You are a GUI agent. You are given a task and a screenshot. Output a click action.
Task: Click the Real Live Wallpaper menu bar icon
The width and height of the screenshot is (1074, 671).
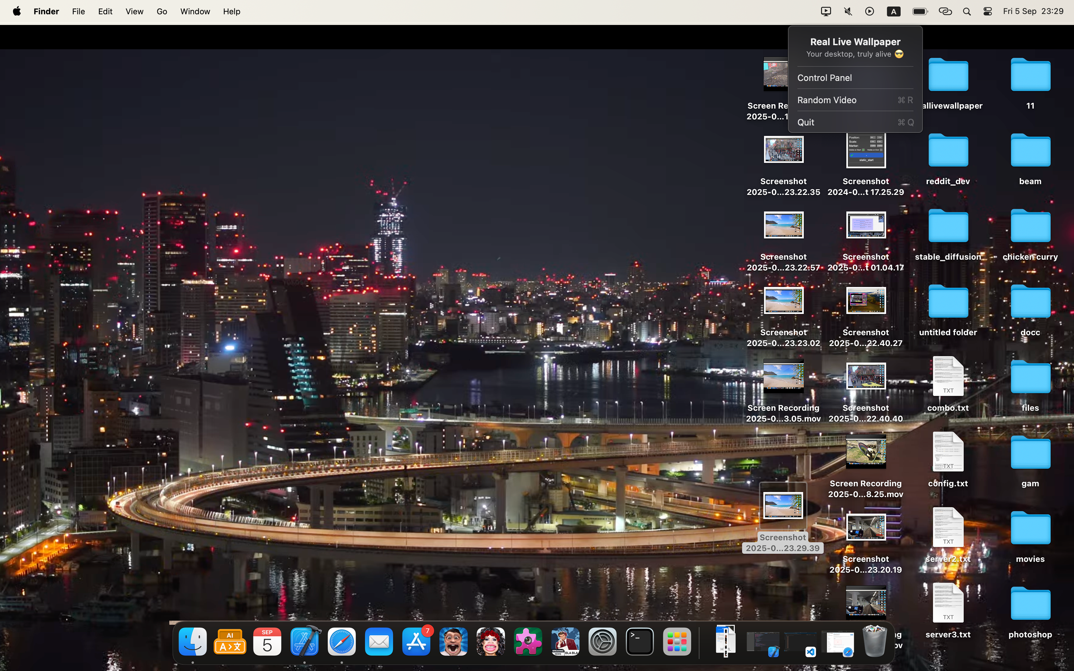(x=826, y=12)
